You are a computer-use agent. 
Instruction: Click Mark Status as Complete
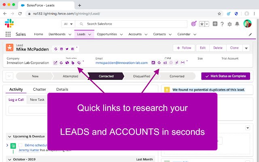(x=225, y=76)
